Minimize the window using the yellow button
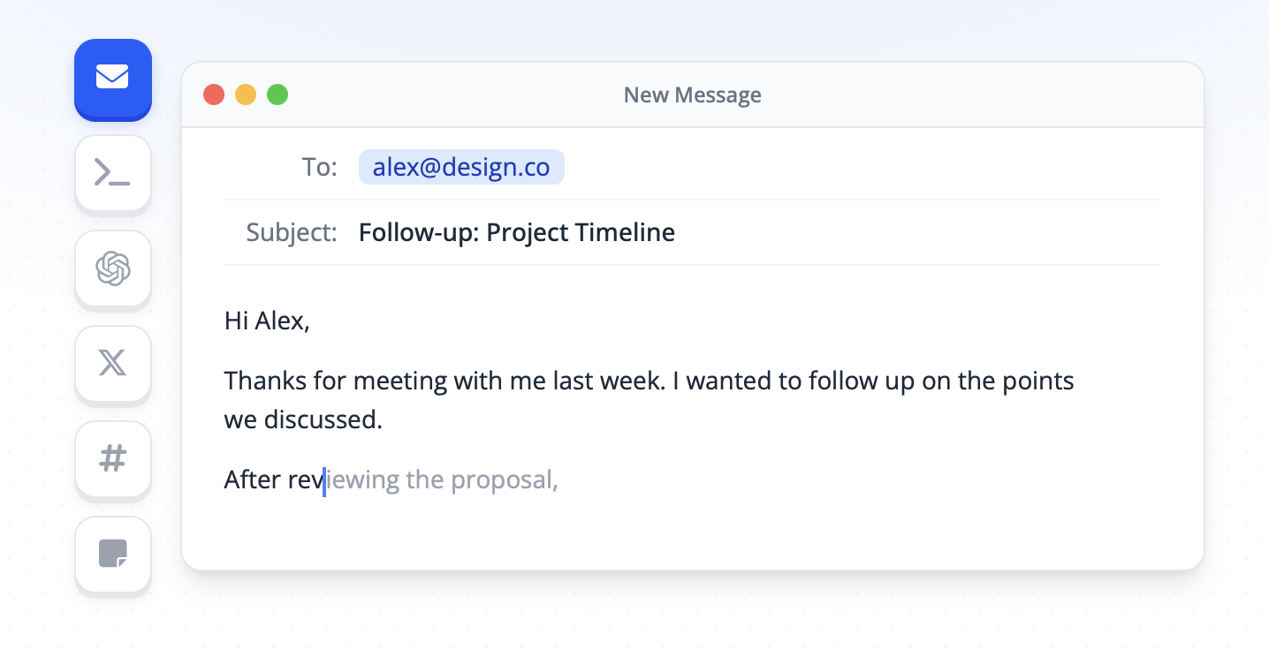 (x=246, y=94)
